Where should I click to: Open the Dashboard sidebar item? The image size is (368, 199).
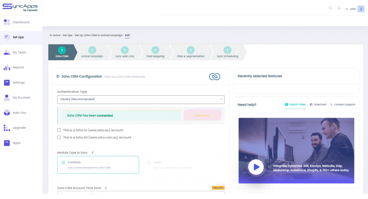pyautogui.click(x=21, y=22)
